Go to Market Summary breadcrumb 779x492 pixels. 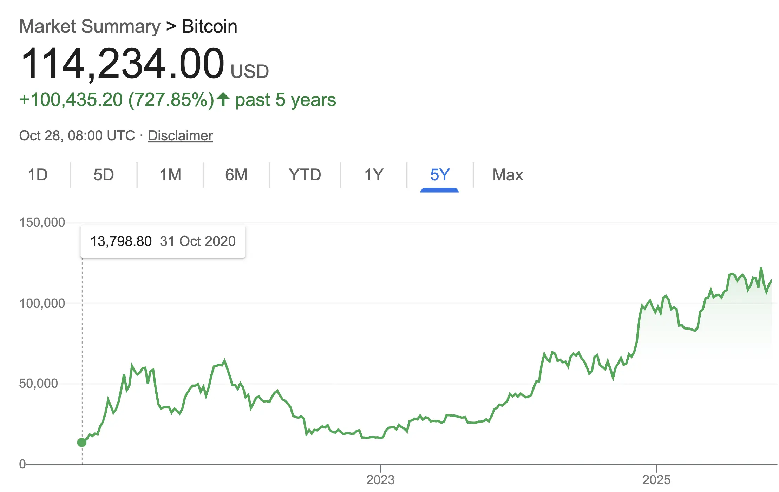coord(90,27)
